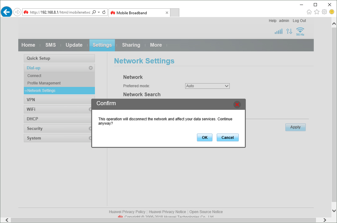
Task: Click the data transfer arrows icon
Action: point(289,31)
